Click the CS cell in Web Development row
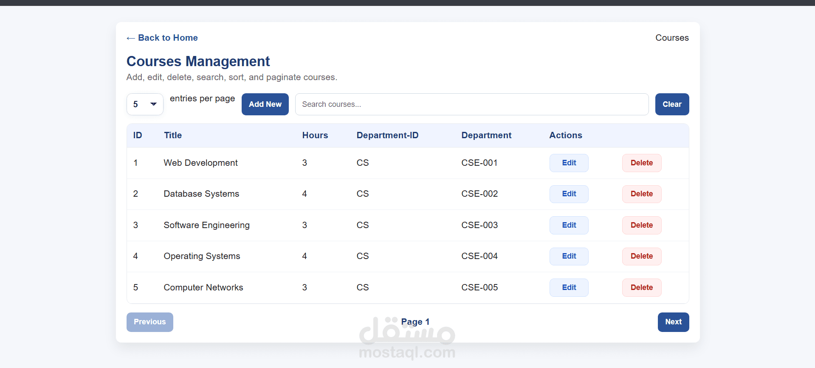The height and width of the screenshot is (368, 815). click(363, 163)
